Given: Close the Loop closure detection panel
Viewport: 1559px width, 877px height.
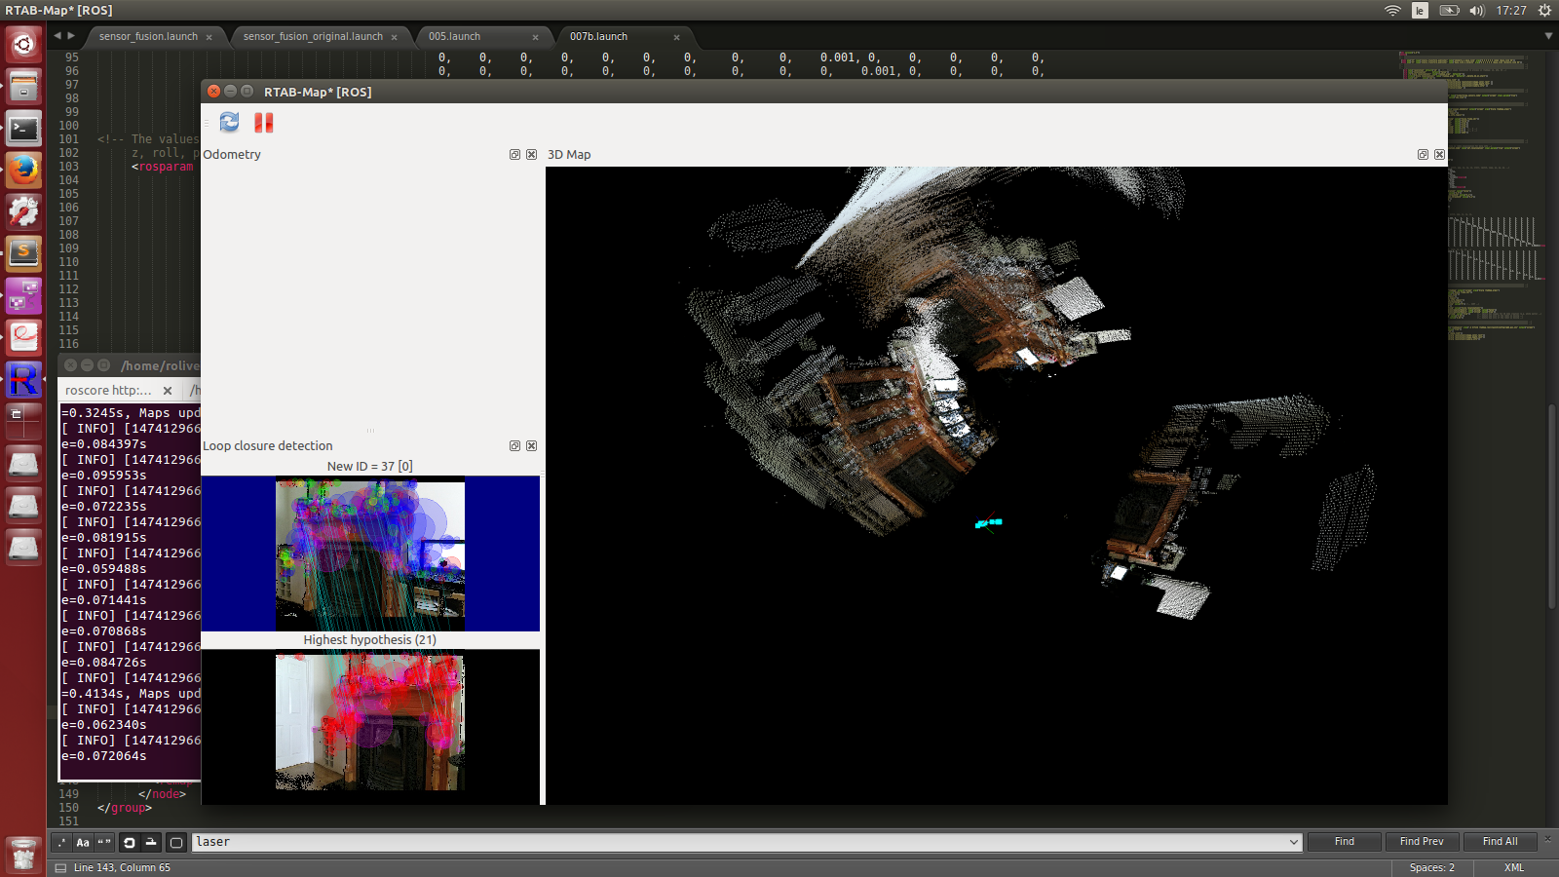Looking at the screenshot, I should click(531, 446).
